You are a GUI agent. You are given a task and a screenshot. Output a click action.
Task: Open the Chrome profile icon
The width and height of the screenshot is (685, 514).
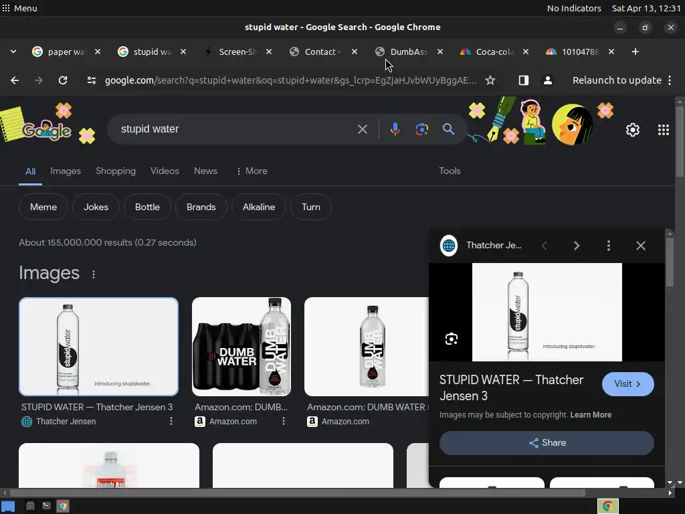pos(547,80)
